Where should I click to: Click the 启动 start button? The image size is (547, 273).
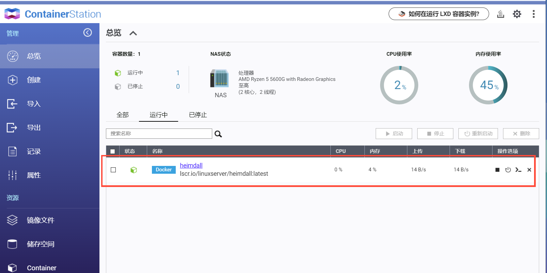[x=394, y=134]
